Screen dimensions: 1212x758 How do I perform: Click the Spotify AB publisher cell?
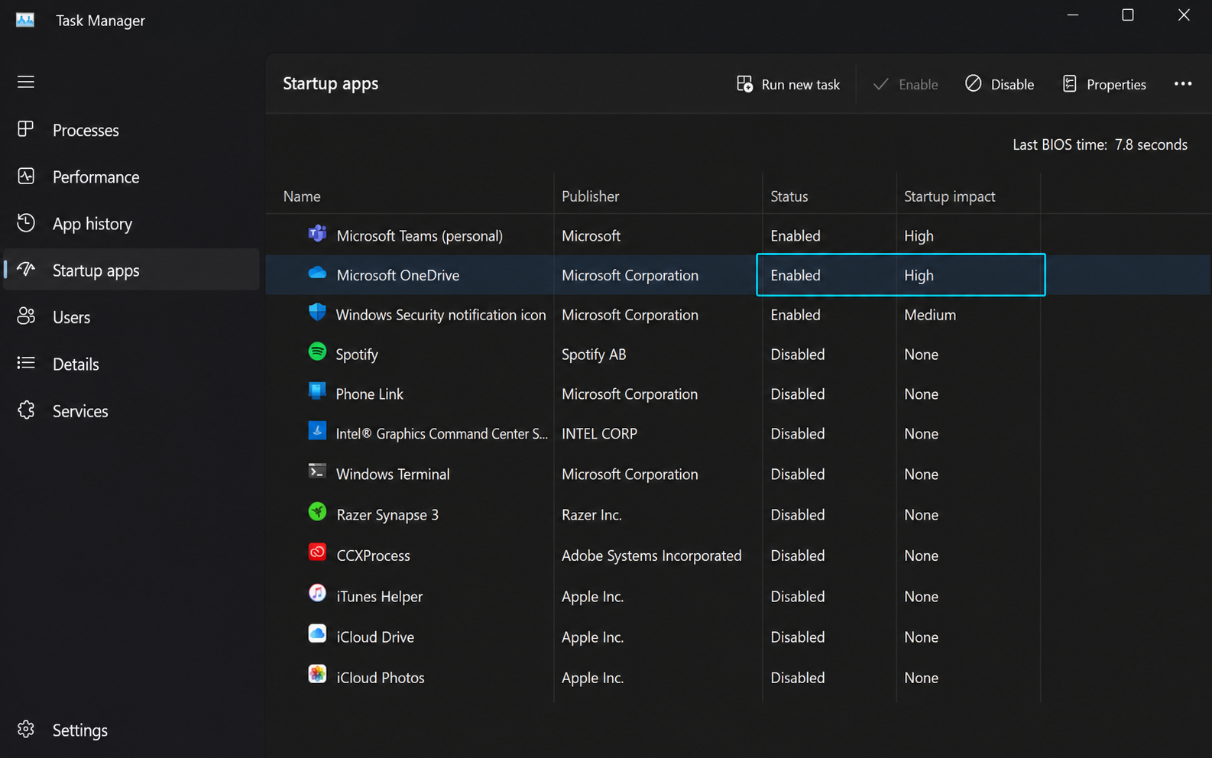(594, 355)
